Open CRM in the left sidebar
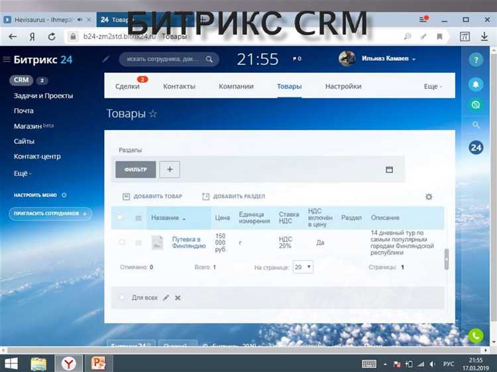The width and height of the screenshot is (497, 372). click(21, 80)
